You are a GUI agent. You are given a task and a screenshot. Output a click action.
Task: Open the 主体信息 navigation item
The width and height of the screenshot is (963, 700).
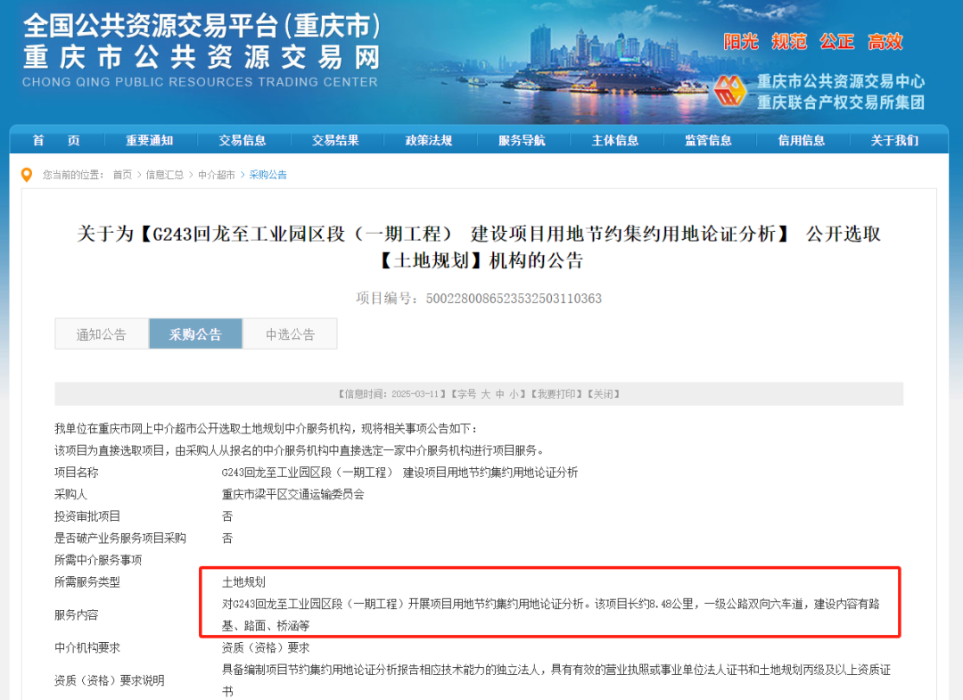[615, 141]
